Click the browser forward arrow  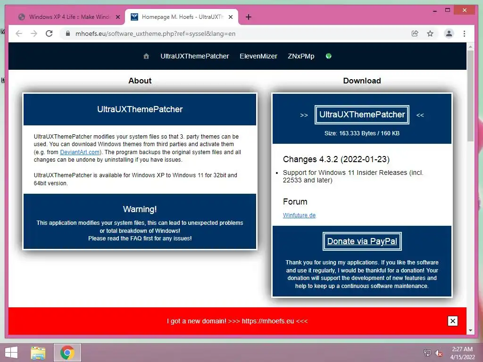pyautogui.click(x=34, y=33)
